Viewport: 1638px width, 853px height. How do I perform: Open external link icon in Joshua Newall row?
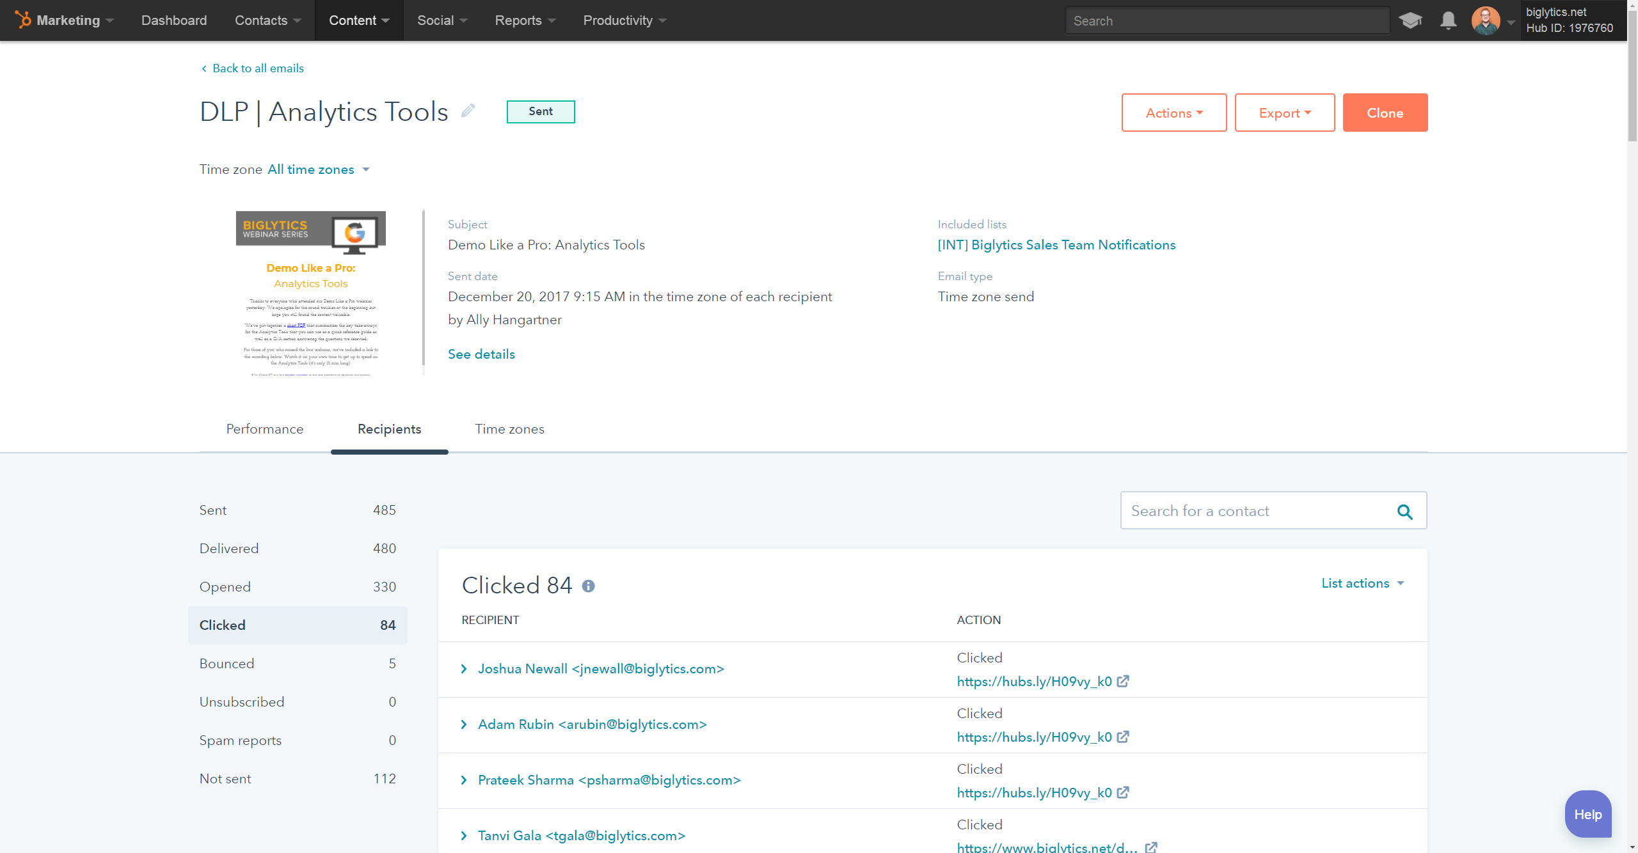(x=1123, y=682)
